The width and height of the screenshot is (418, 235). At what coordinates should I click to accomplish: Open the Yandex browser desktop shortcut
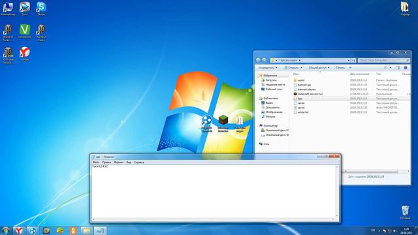pos(25,54)
